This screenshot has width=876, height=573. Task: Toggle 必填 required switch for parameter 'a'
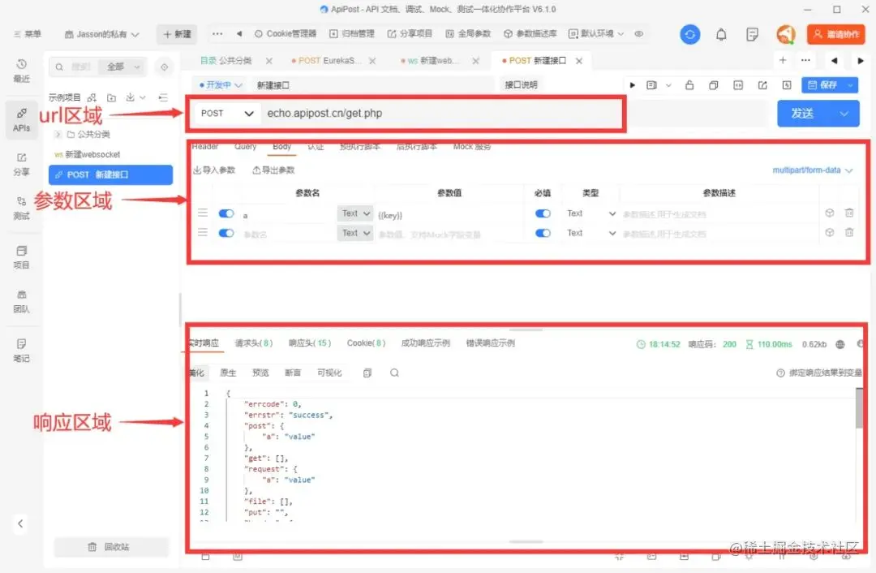click(x=543, y=213)
